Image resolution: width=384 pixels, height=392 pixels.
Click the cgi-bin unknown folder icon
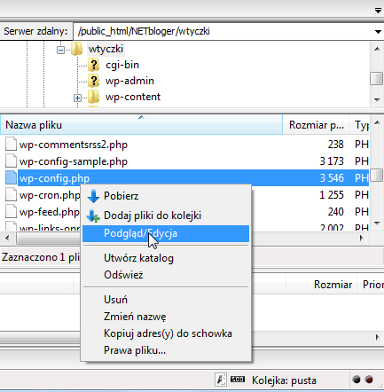point(94,65)
